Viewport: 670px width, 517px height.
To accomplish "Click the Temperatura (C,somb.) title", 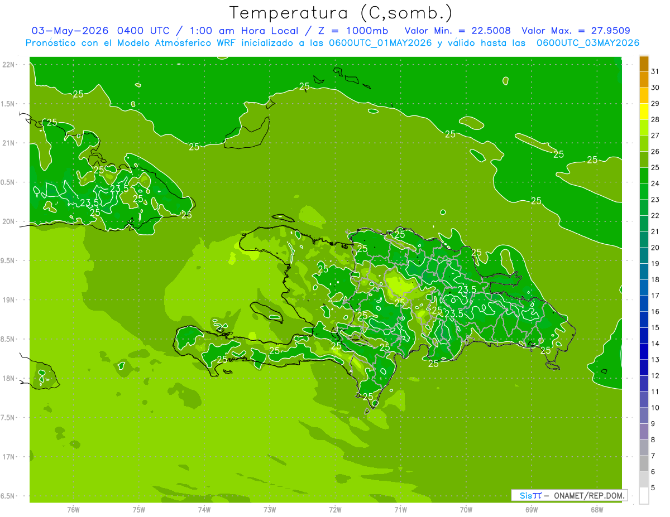I will (x=341, y=13).
